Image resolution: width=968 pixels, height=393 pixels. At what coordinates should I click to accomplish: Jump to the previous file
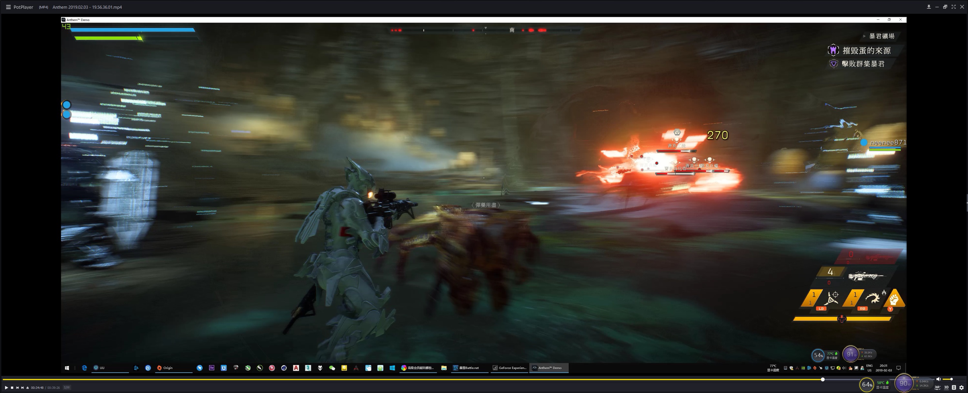(x=17, y=388)
